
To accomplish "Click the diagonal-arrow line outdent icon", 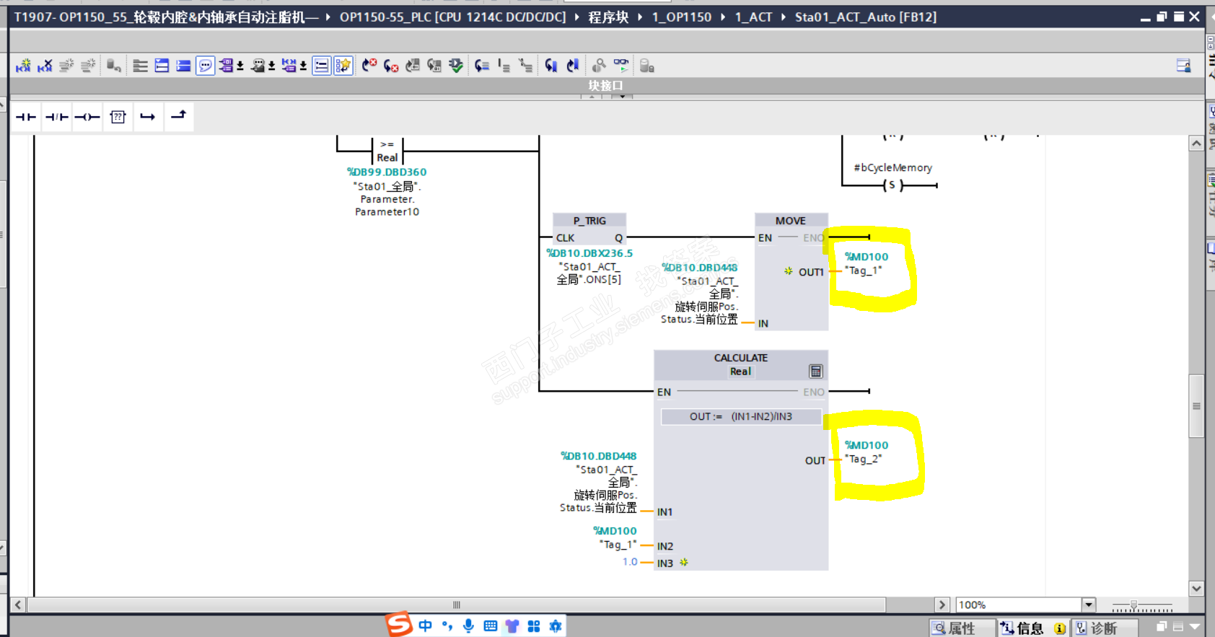I will click(526, 66).
